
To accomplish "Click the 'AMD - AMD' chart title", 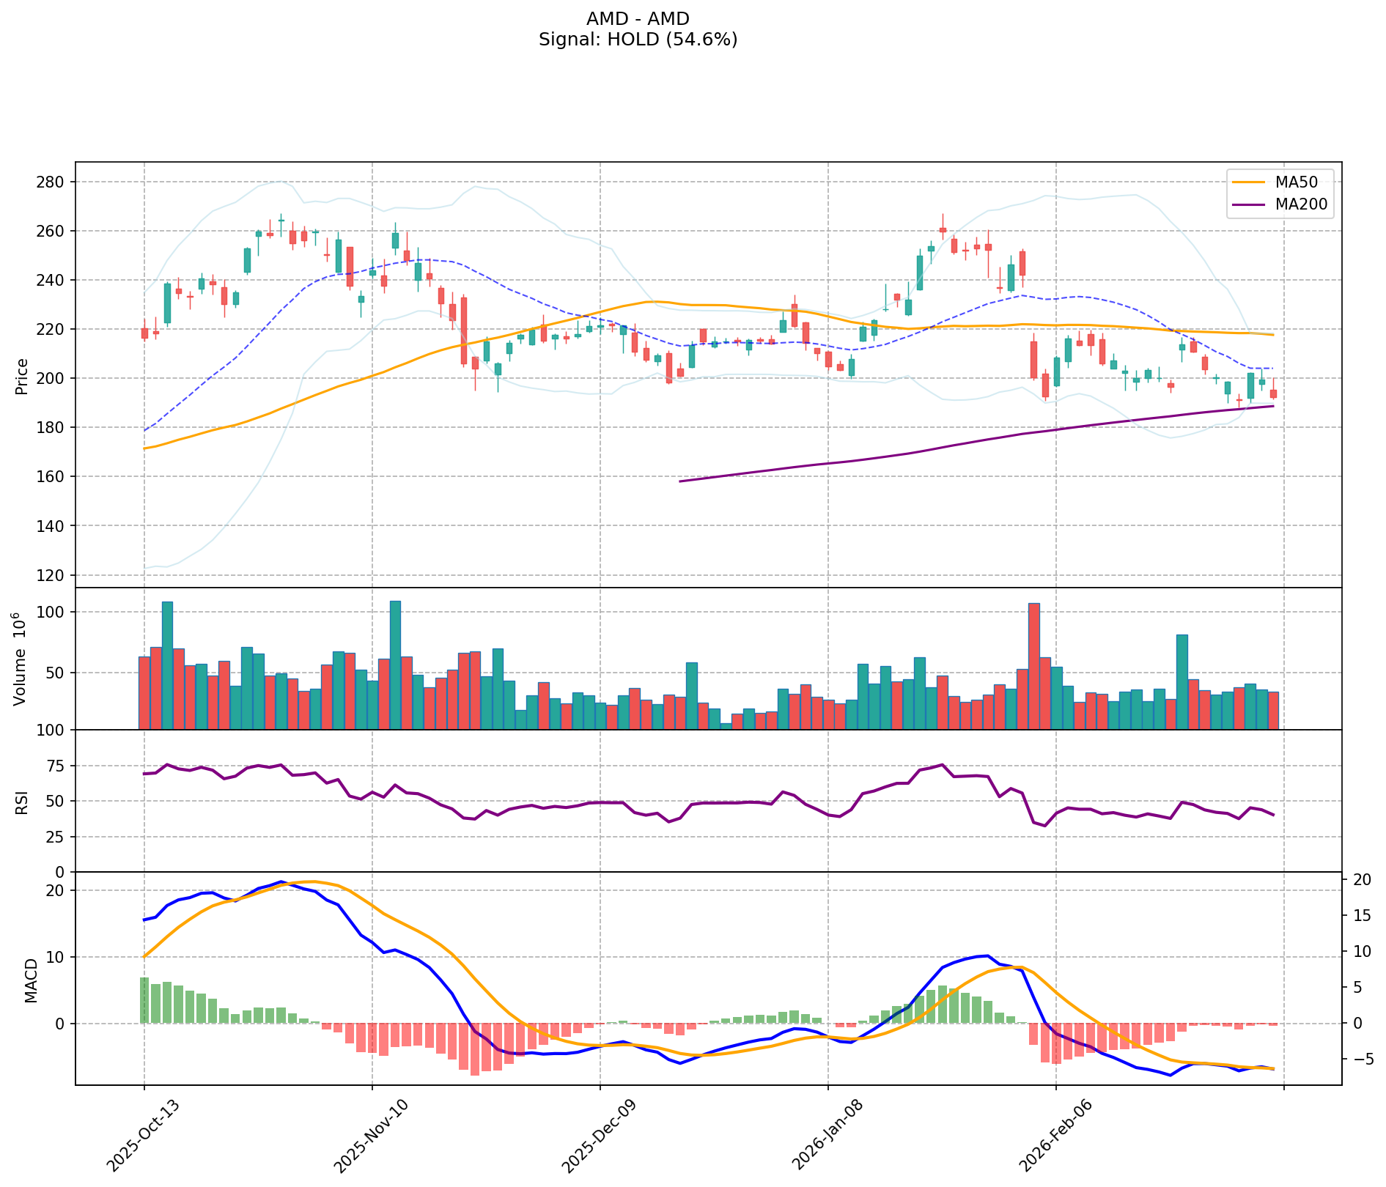I will 638,19.
